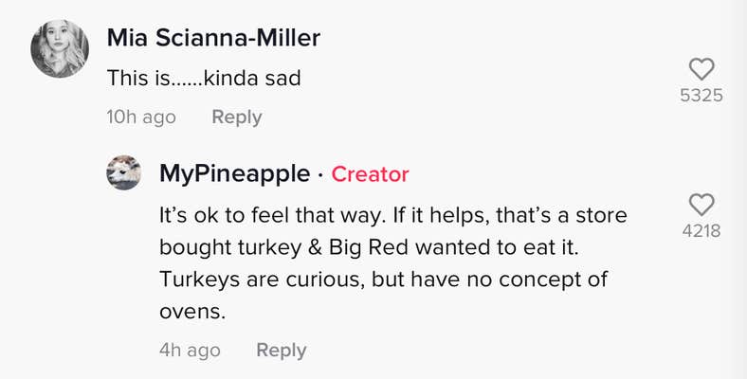
Task: Reply to Mia Scianna-Miller's comment
Action: click(236, 117)
